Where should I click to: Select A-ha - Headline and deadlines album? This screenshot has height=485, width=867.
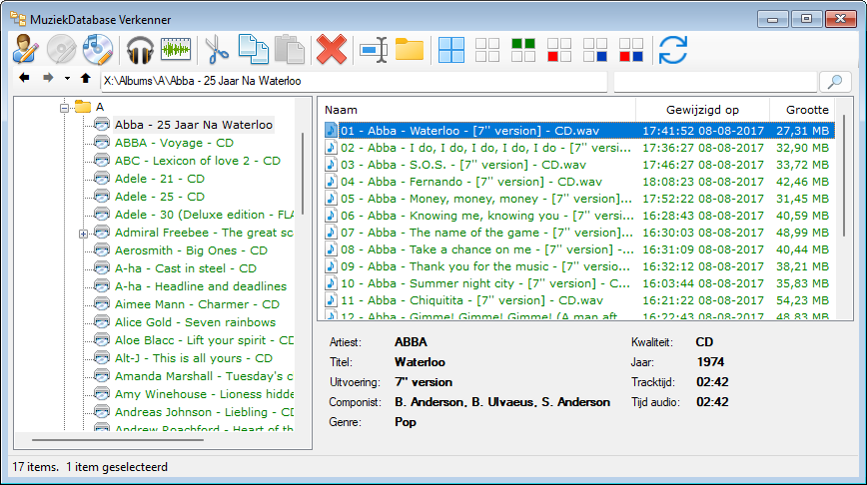coord(201,286)
